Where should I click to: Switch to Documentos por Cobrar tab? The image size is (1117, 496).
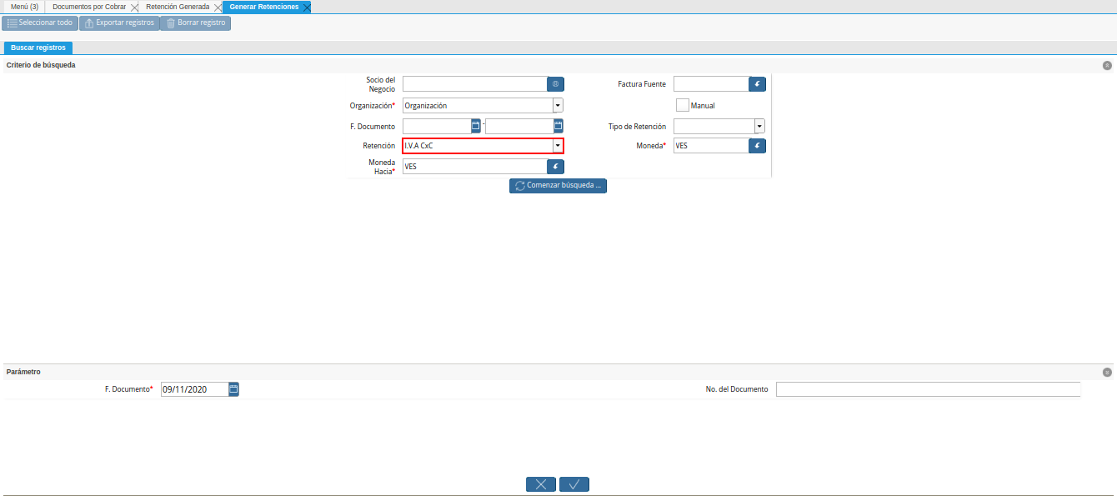click(89, 7)
